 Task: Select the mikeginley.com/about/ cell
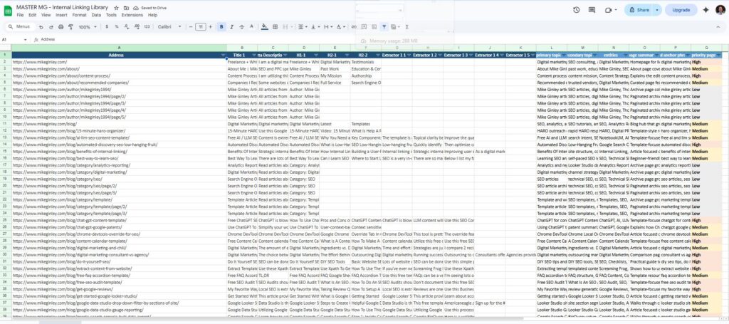coord(119,69)
